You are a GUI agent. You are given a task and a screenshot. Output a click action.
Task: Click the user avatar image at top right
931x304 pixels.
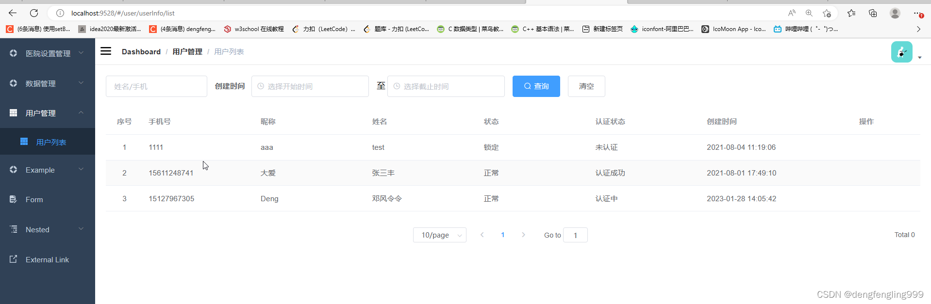[902, 52]
